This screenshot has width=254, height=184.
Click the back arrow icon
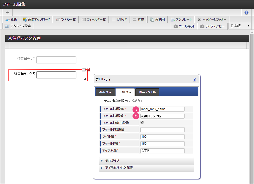point(8,13)
